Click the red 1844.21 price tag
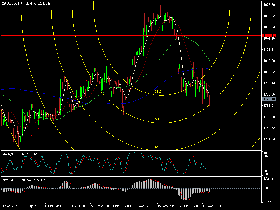Viewport: 280px width, 210px height. 269,35
